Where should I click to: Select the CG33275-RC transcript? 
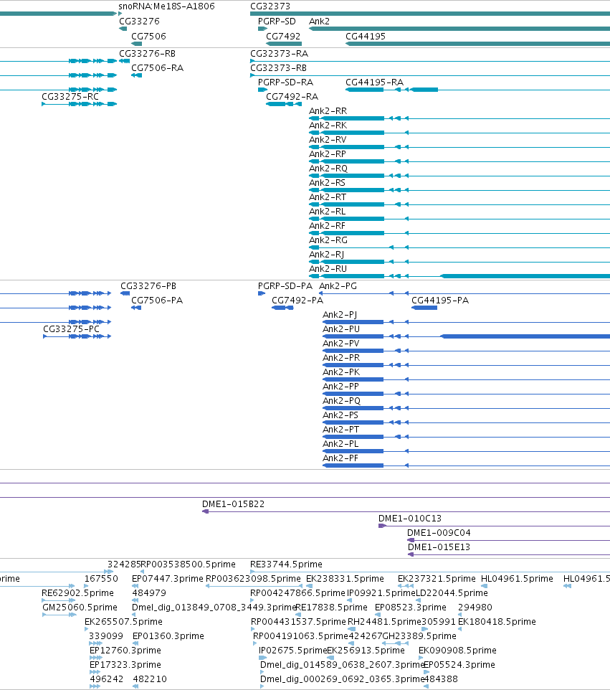(79, 104)
